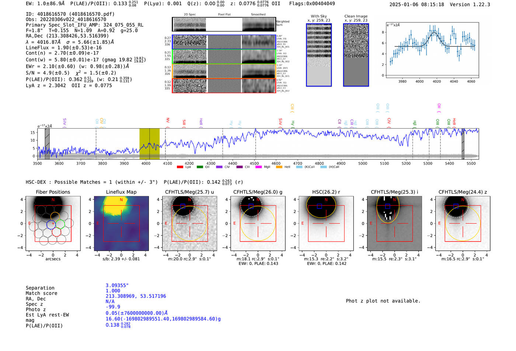This screenshot has width=516, height=351.
Task: Click the LineFlux = 1.90(±0.53)e-16 value
Action: point(64,48)
